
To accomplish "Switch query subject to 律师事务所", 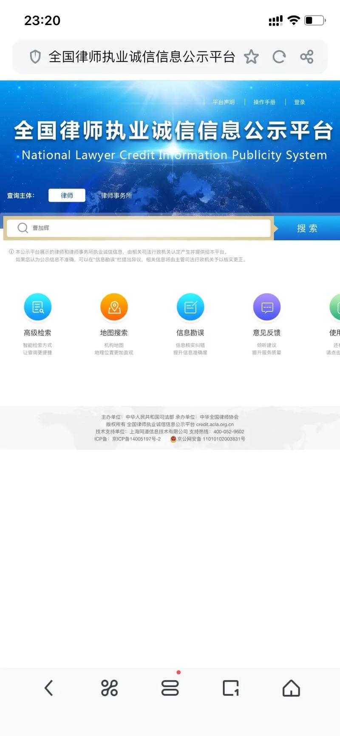I will pyautogui.click(x=116, y=196).
